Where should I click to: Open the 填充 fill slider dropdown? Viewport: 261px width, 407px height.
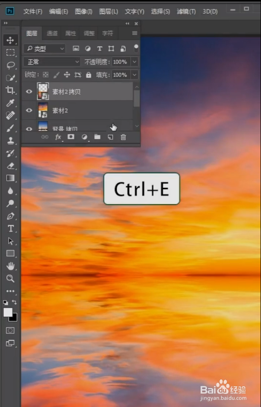tap(134, 75)
